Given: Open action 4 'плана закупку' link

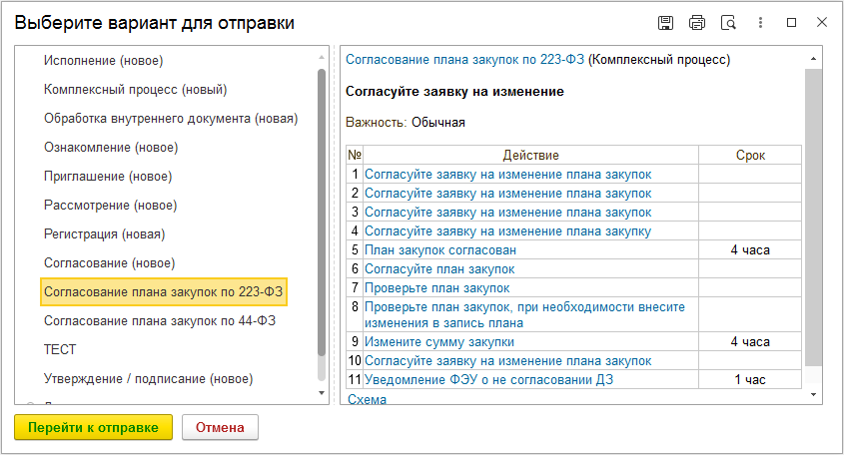Looking at the screenshot, I should (508, 231).
